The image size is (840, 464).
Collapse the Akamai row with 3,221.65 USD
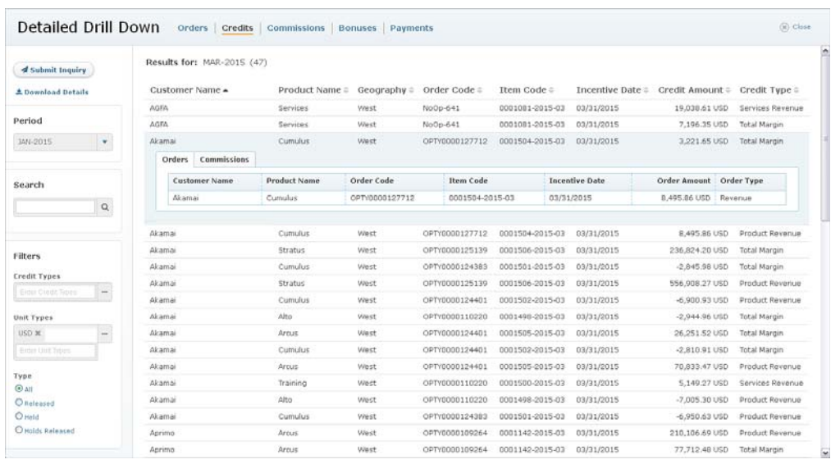click(477, 141)
